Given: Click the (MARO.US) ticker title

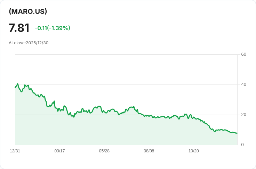Looking at the screenshot, I should 28,11.
